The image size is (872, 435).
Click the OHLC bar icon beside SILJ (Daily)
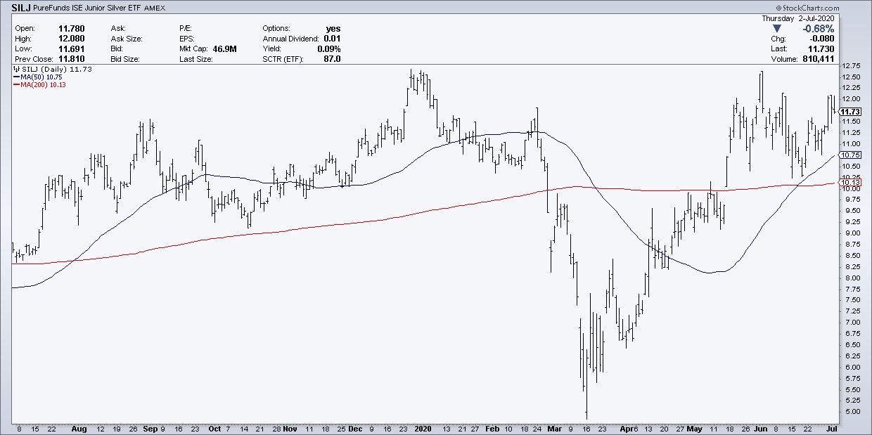15,70
